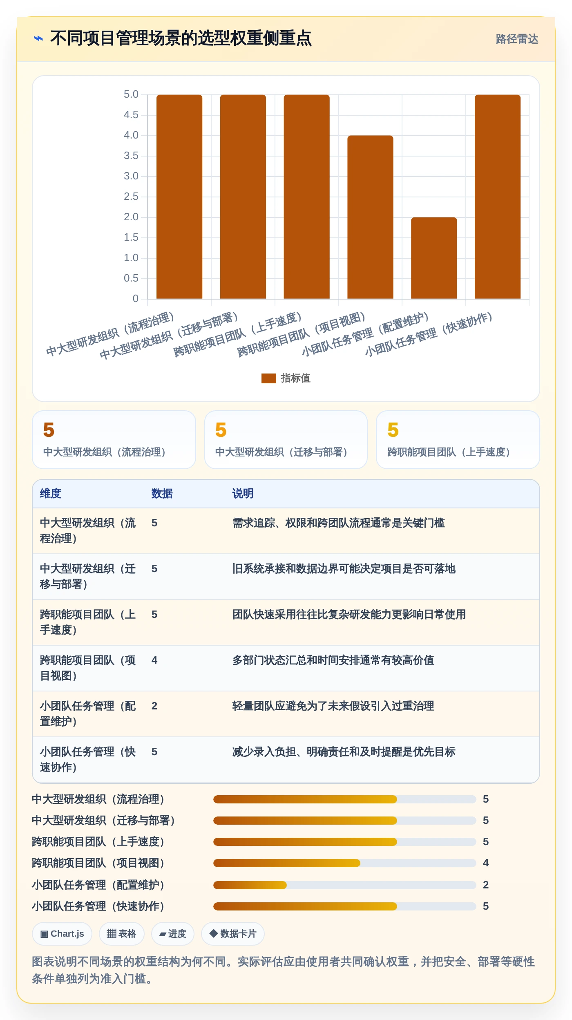The width and height of the screenshot is (572, 1020).
Task: Click the data value 4 in the 项目视图 row
Action: click(x=154, y=660)
